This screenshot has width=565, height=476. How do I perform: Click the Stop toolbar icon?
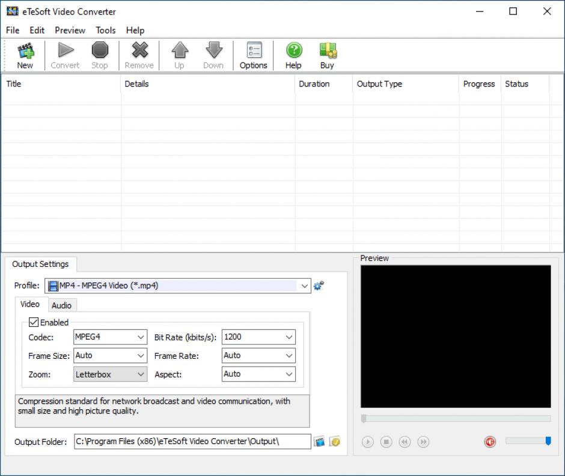coord(99,55)
